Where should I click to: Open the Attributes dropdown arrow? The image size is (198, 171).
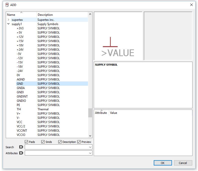[x=90, y=153]
